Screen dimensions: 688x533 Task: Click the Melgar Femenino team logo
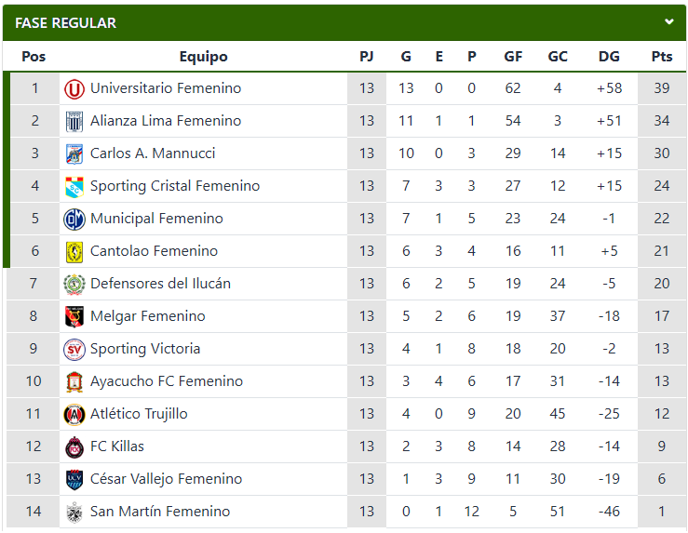click(74, 317)
